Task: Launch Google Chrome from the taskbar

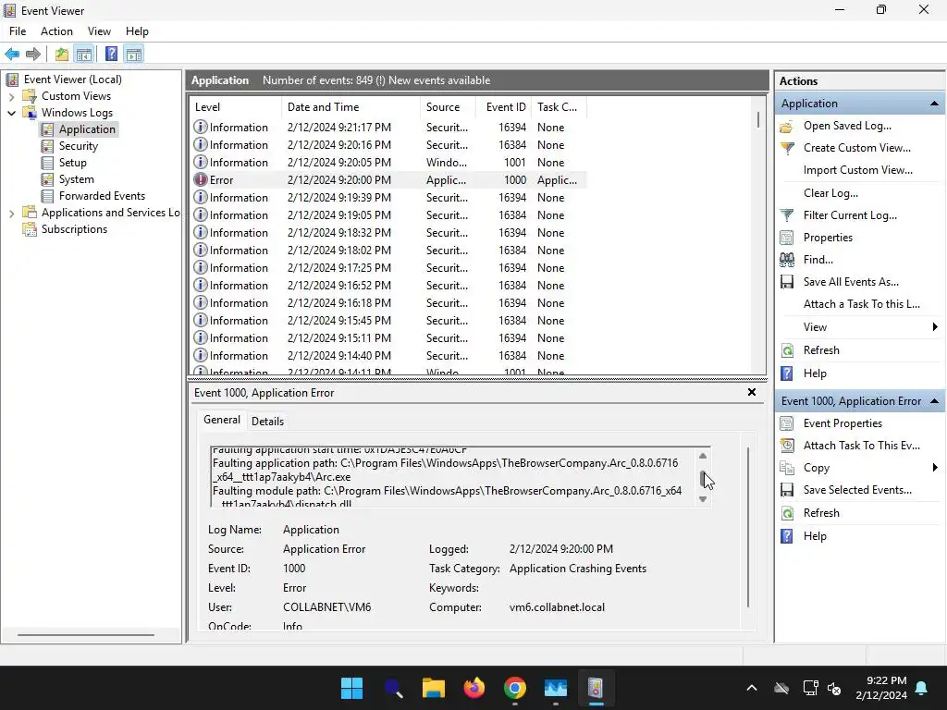Action: coord(514,688)
